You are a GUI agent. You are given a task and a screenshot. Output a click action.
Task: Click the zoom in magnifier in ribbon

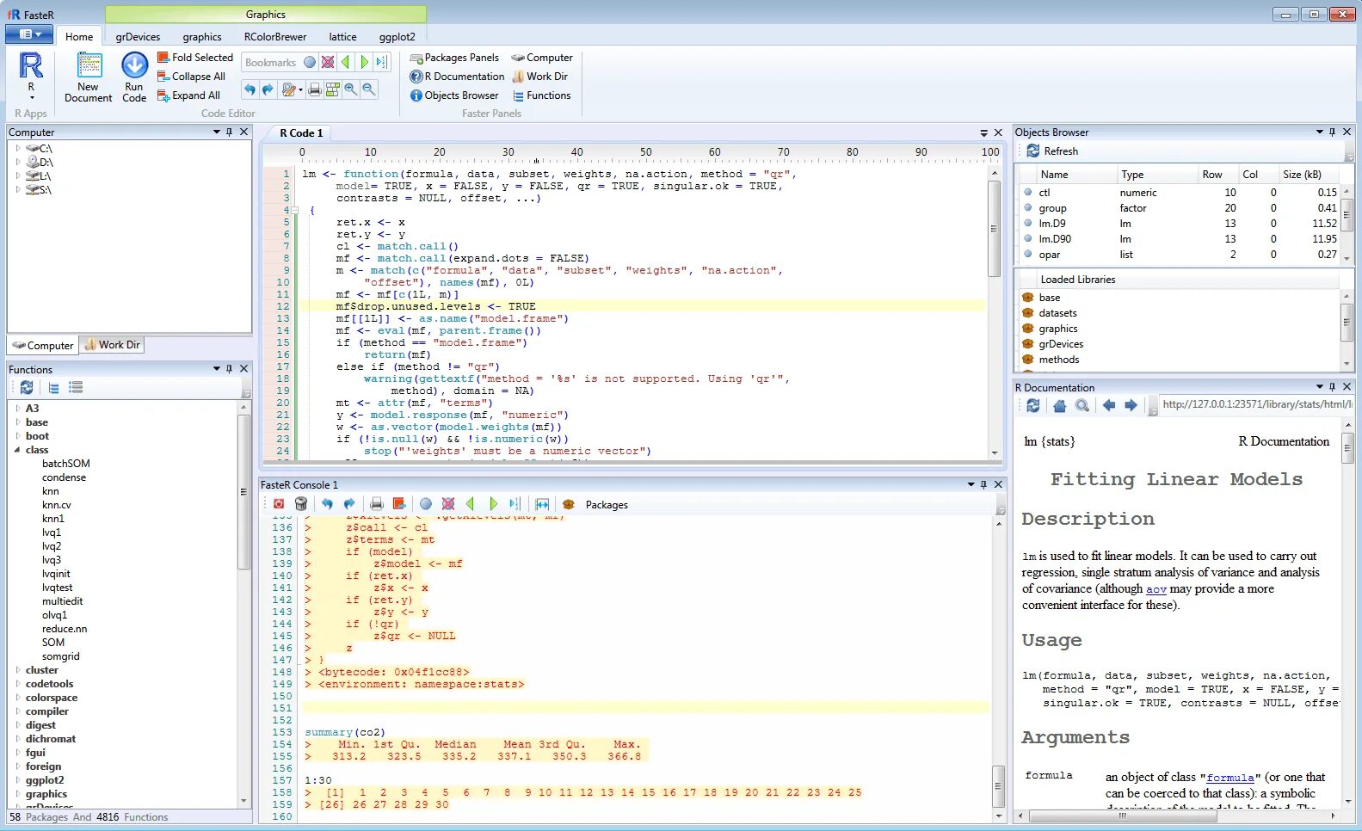point(350,89)
